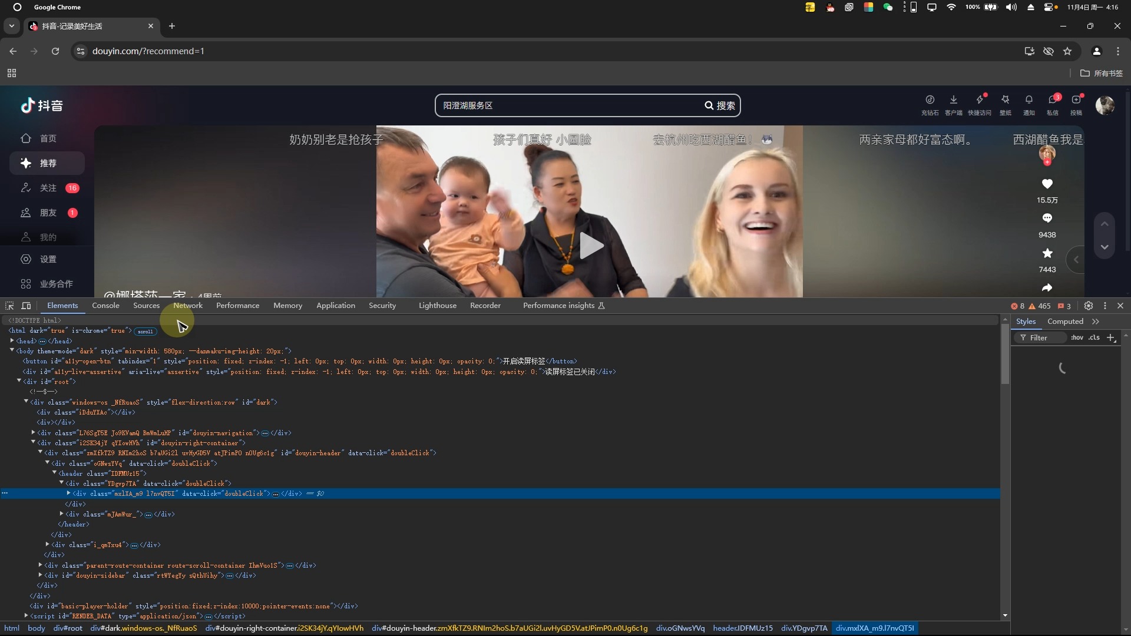1131x636 pixels.
Task: Switch to the Console tab
Action: pyautogui.click(x=106, y=306)
